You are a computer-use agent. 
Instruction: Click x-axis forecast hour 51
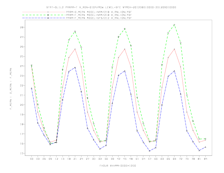137,159
